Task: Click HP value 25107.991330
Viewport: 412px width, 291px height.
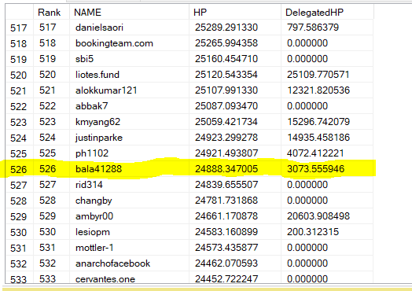Action: [x=235, y=90]
